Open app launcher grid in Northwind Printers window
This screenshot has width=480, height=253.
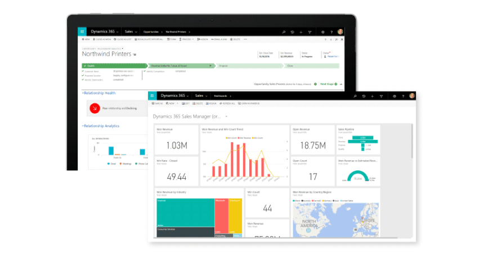pyautogui.click(x=82, y=31)
